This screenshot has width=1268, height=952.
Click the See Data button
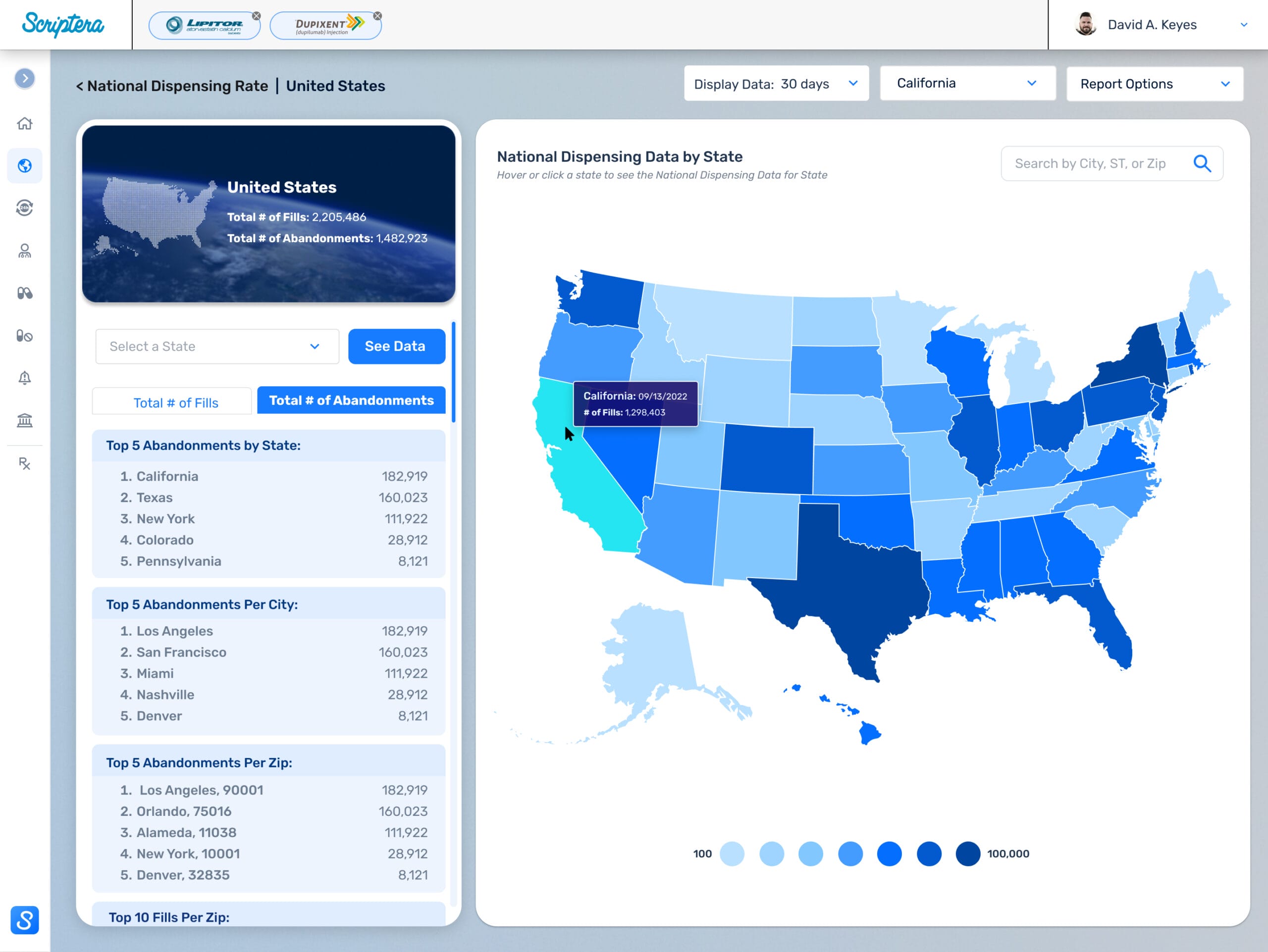(396, 347)
